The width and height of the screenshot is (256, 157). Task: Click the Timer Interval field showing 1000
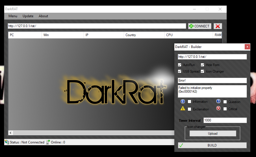pyautogui.click(x=225, y=120)
